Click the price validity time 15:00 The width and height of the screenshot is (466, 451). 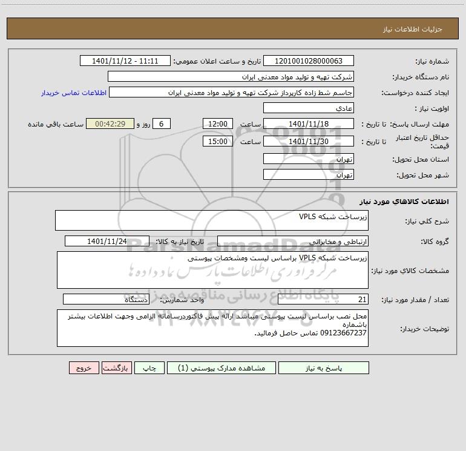pyautogui.click(x=217, y=141)
